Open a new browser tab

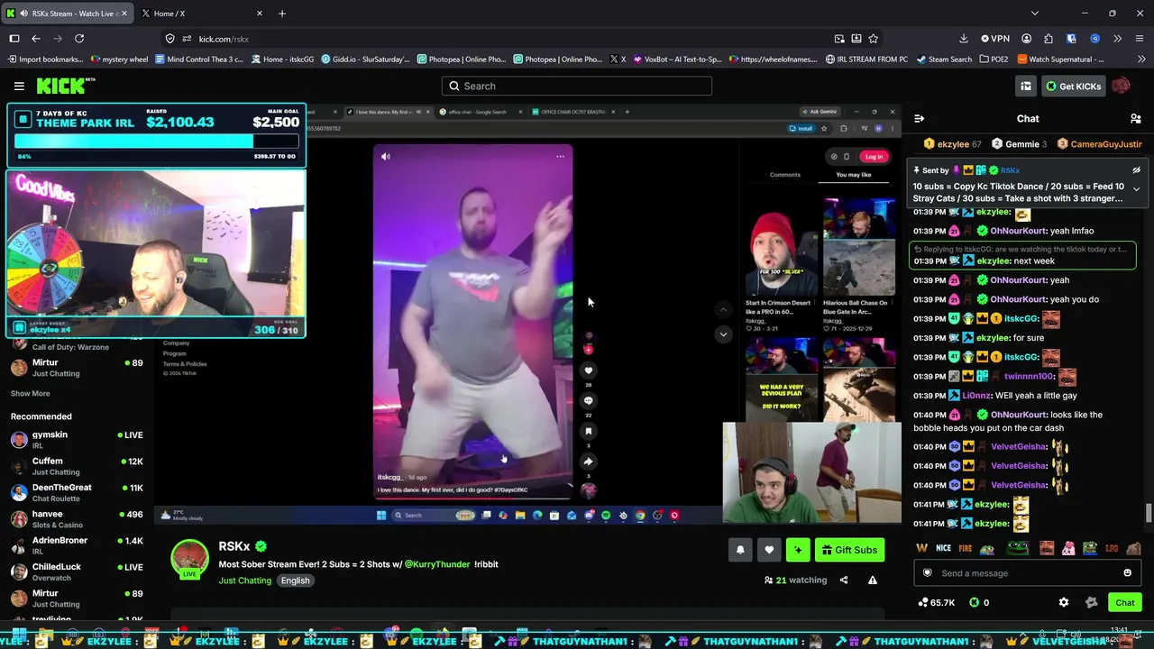click(282, 14)
